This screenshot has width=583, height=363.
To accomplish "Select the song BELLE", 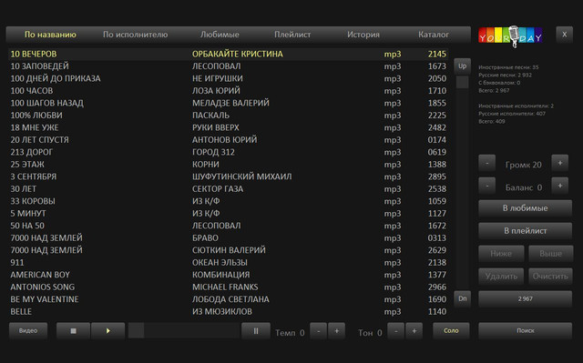I will click(x=228, y=311).
